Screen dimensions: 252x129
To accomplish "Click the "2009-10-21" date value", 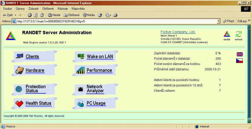I will [x=213, y=69].
